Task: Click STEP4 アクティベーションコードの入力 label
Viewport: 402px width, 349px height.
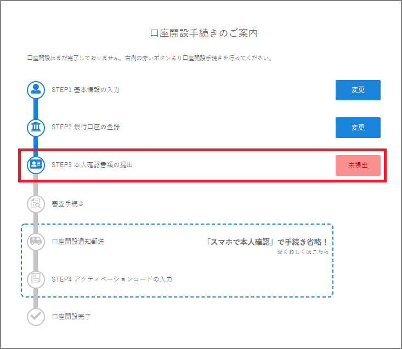Action: pyautogui.click(x=112, y=279)
